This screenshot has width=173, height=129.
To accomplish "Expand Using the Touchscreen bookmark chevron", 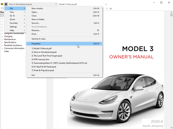I will 2,33.
